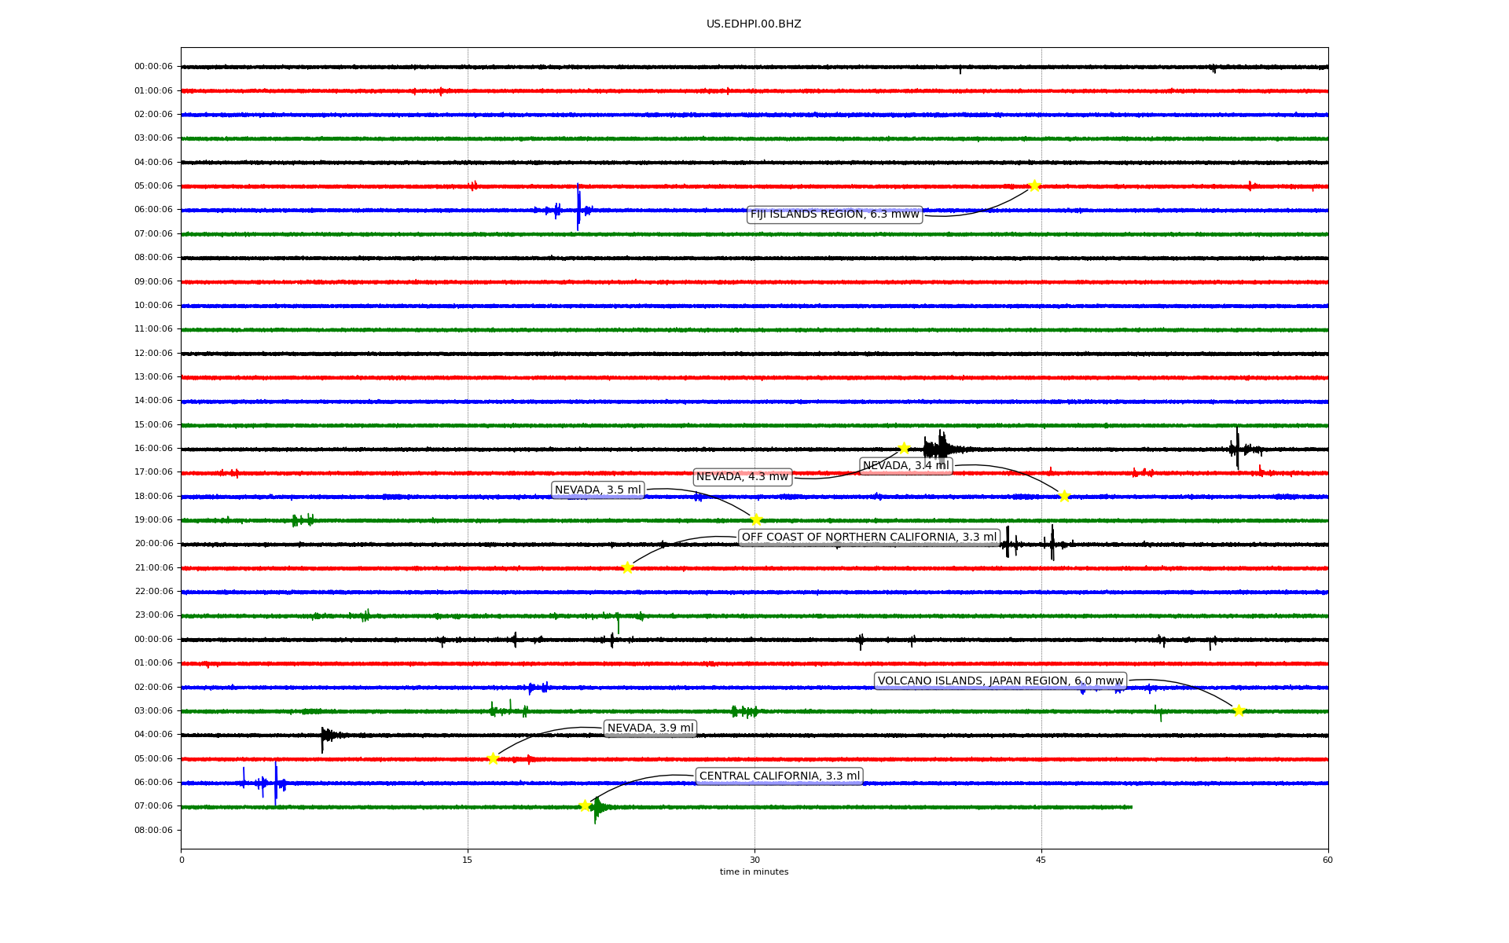Click the star marker on the 16:00:06 trace

tap(904, 448)
